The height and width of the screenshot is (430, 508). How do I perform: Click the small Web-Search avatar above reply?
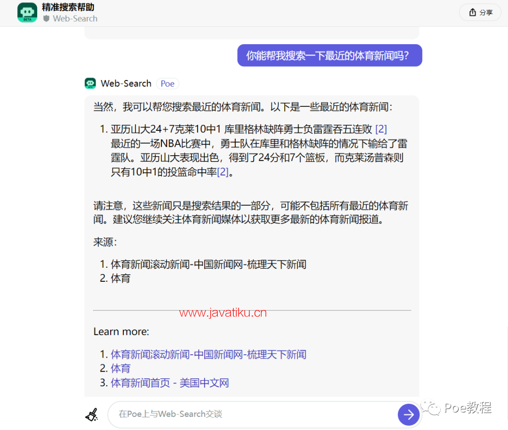click(90, 83)
